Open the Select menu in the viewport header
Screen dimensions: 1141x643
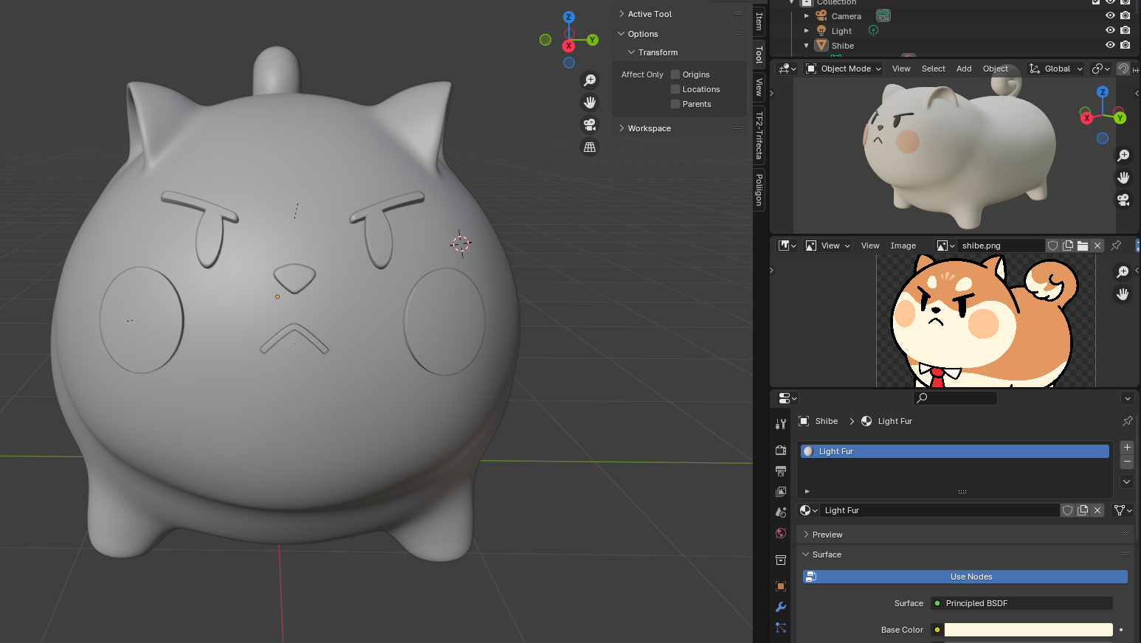934,69
